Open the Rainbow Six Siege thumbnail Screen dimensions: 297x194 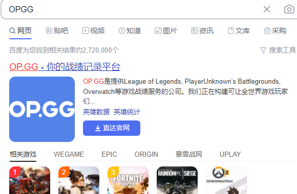177,180
